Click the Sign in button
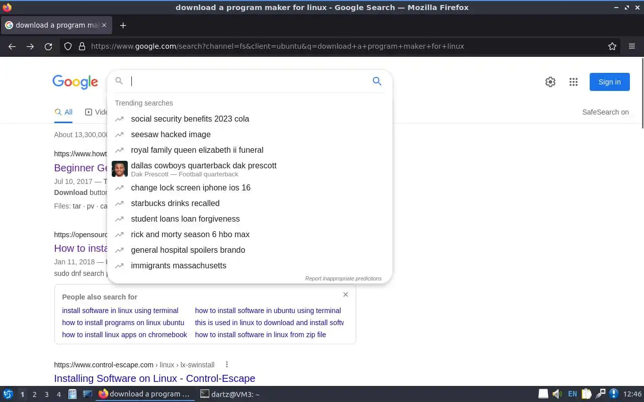This screenshot has width=644, height=402. [609, 82]
